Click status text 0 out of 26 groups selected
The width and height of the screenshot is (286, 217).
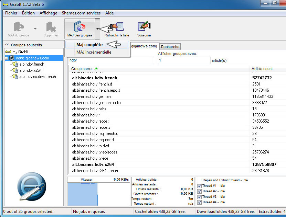28,212
